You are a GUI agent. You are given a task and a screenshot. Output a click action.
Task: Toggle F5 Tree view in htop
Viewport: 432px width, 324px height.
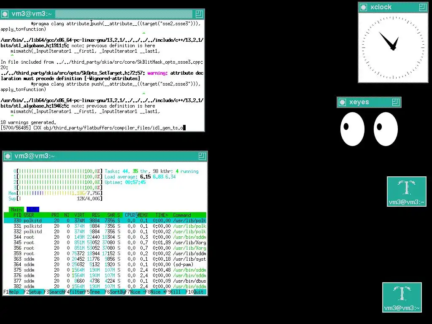click(94, 292)
